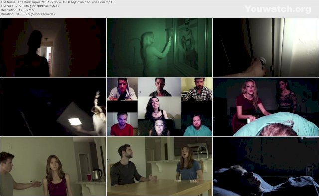Click the Youwatch.org watermark

coord(278,9)
